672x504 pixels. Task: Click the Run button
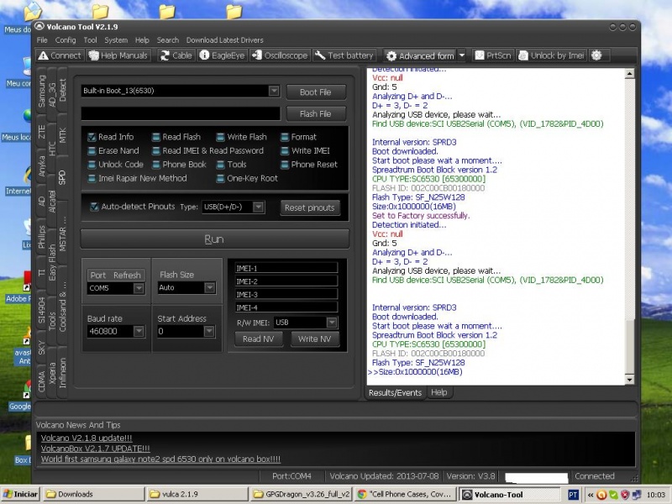point(214,239)
